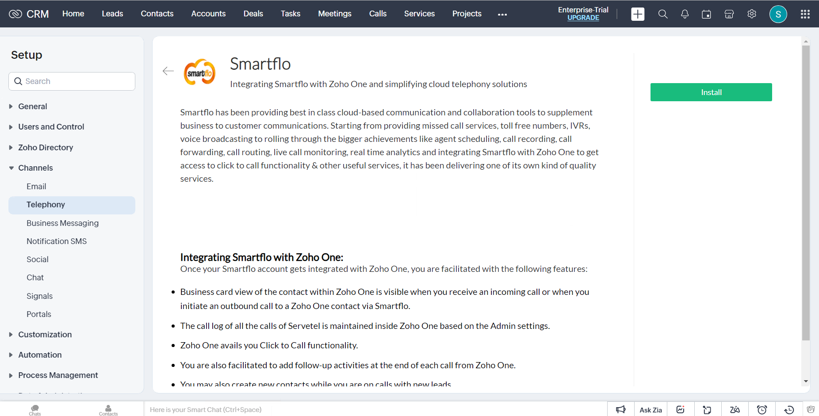Open the user profile avatar S

778,14
